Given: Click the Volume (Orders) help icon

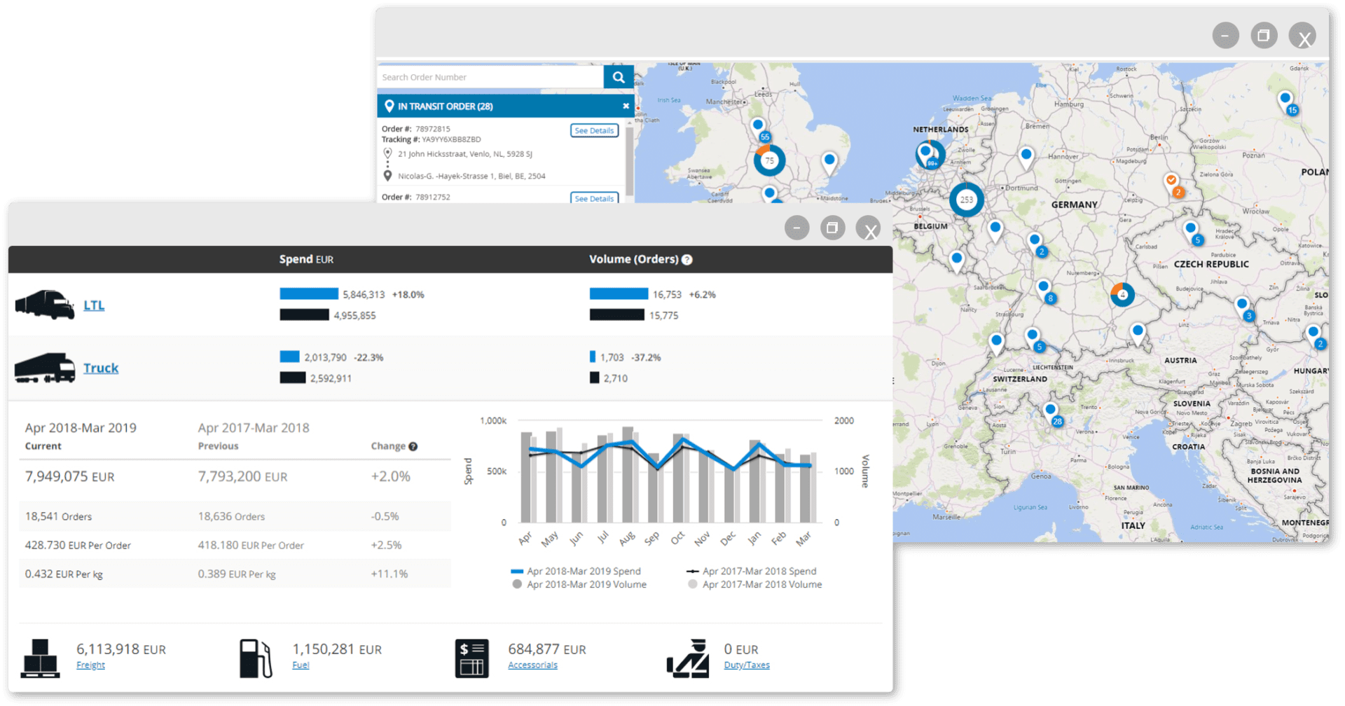Looking at the screenshot, I should pyautogui.click(x=687, y=260).
